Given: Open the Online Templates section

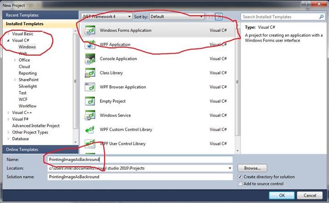Looking at the screenshot, I should 40,149.
